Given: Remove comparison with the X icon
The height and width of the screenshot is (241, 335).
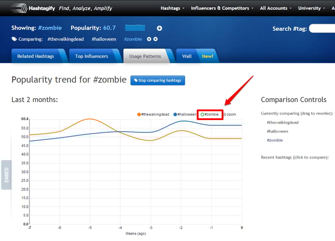Looking at the screenshot, I should click(155, 39).
